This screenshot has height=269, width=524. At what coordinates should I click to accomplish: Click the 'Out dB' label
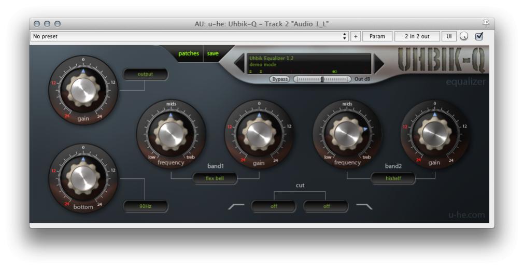(x=362, y=79)
